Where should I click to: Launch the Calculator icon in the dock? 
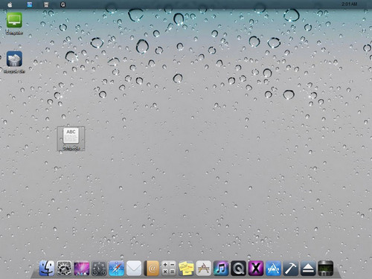(169, 268)
